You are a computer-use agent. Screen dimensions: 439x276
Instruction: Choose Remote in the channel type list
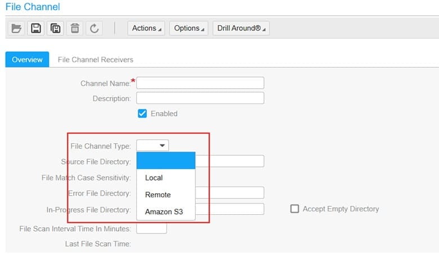[158, 194]
